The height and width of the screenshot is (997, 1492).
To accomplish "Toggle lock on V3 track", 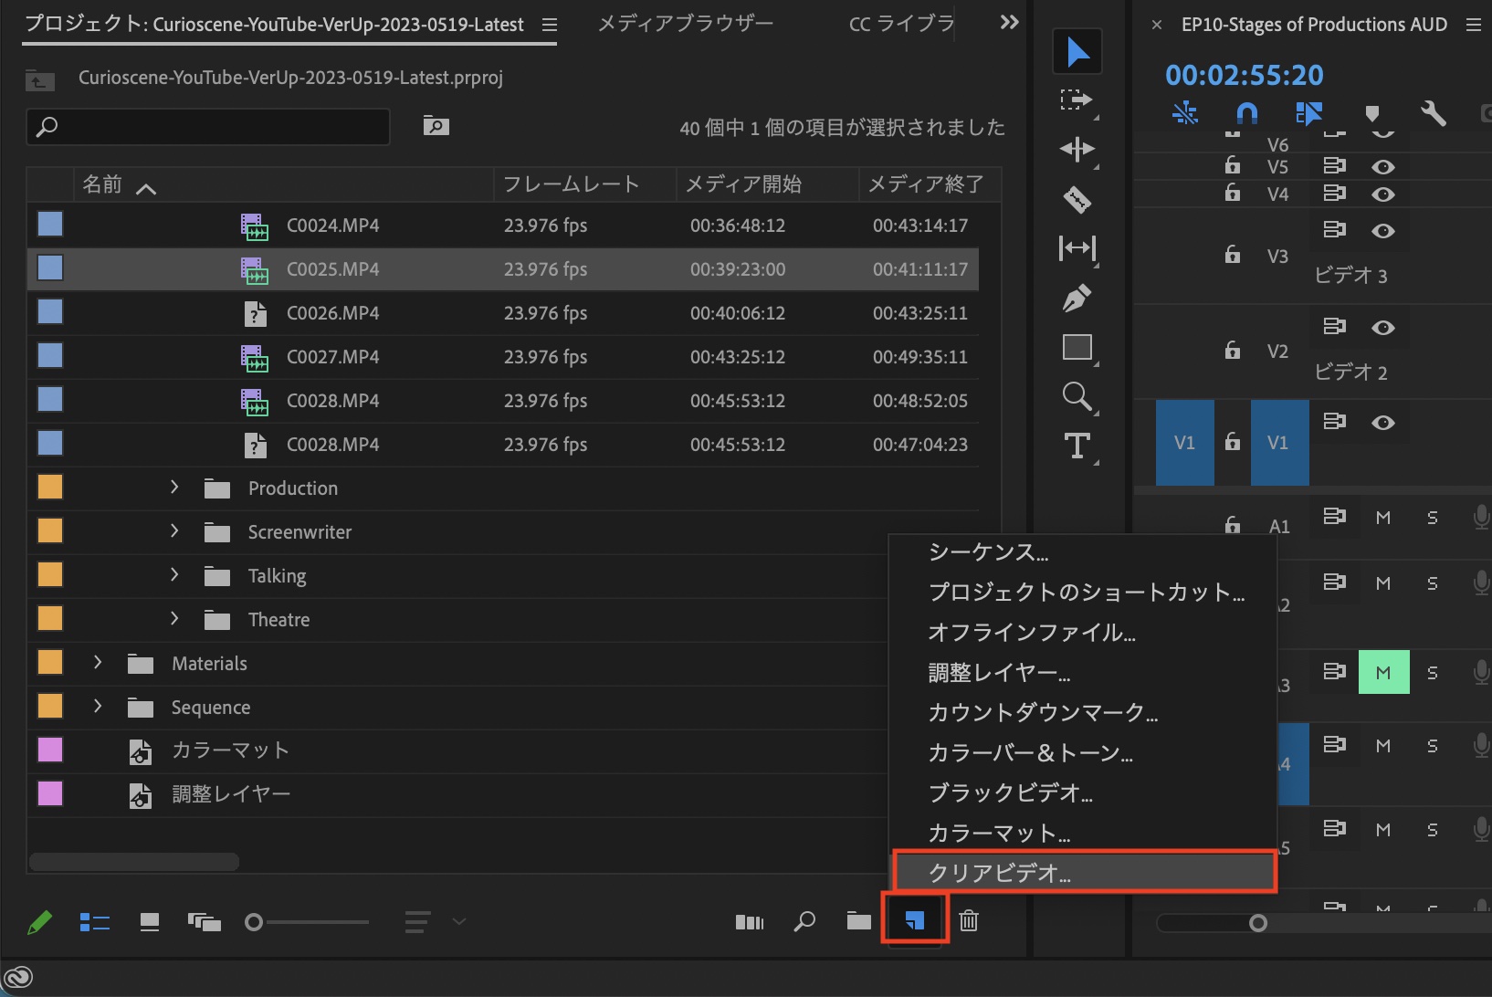I will pyautogui.click(x=1232, y=255).
